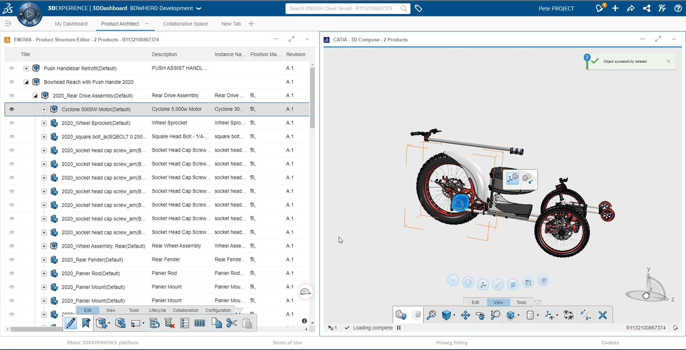This screenshot has height=350, width=686.
Task: Toggle visibility of Cyclone 5000W Motor row
Action: pyautogui.click(x=11, y=109)
